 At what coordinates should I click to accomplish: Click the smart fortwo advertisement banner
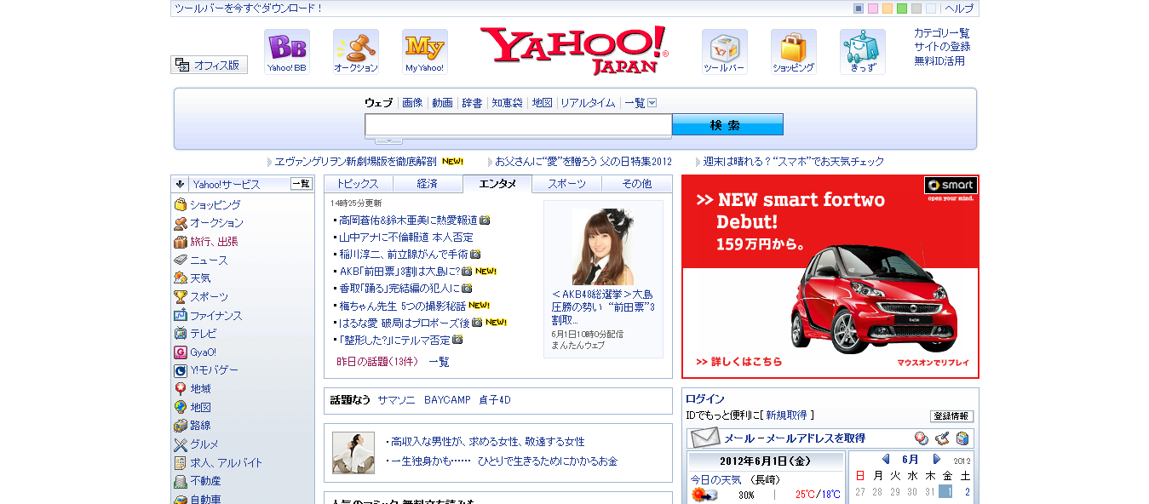tap(830, 277)
